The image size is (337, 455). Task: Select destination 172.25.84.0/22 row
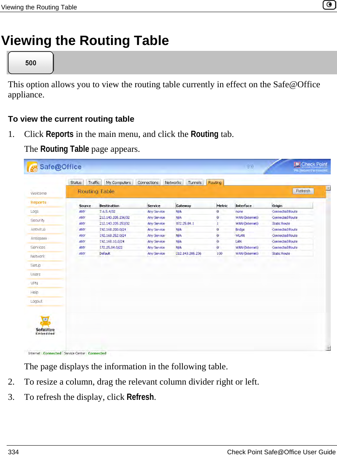pos(195,248)
